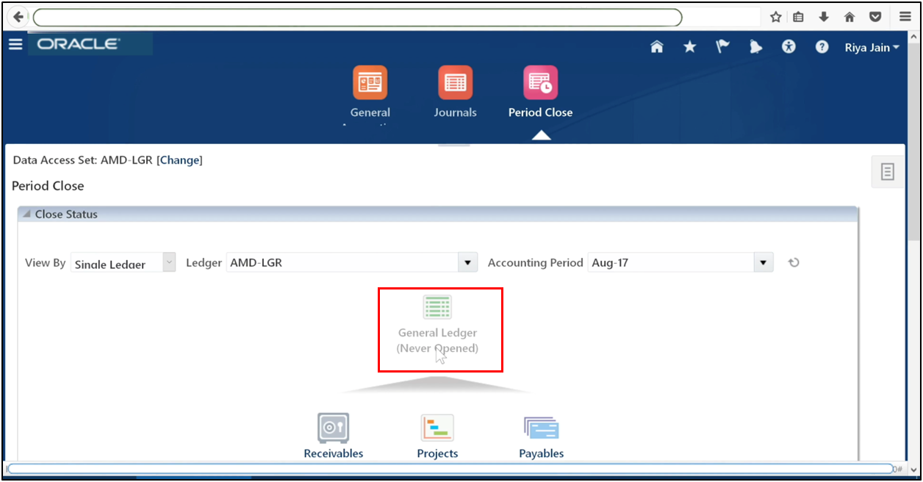Open the navigator hamburger menu

15,43
